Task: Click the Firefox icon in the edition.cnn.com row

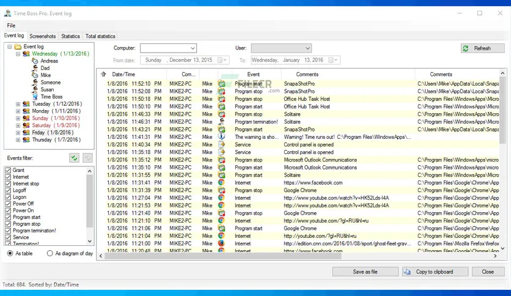Action: pyautogui.click(x=221, y=243)
